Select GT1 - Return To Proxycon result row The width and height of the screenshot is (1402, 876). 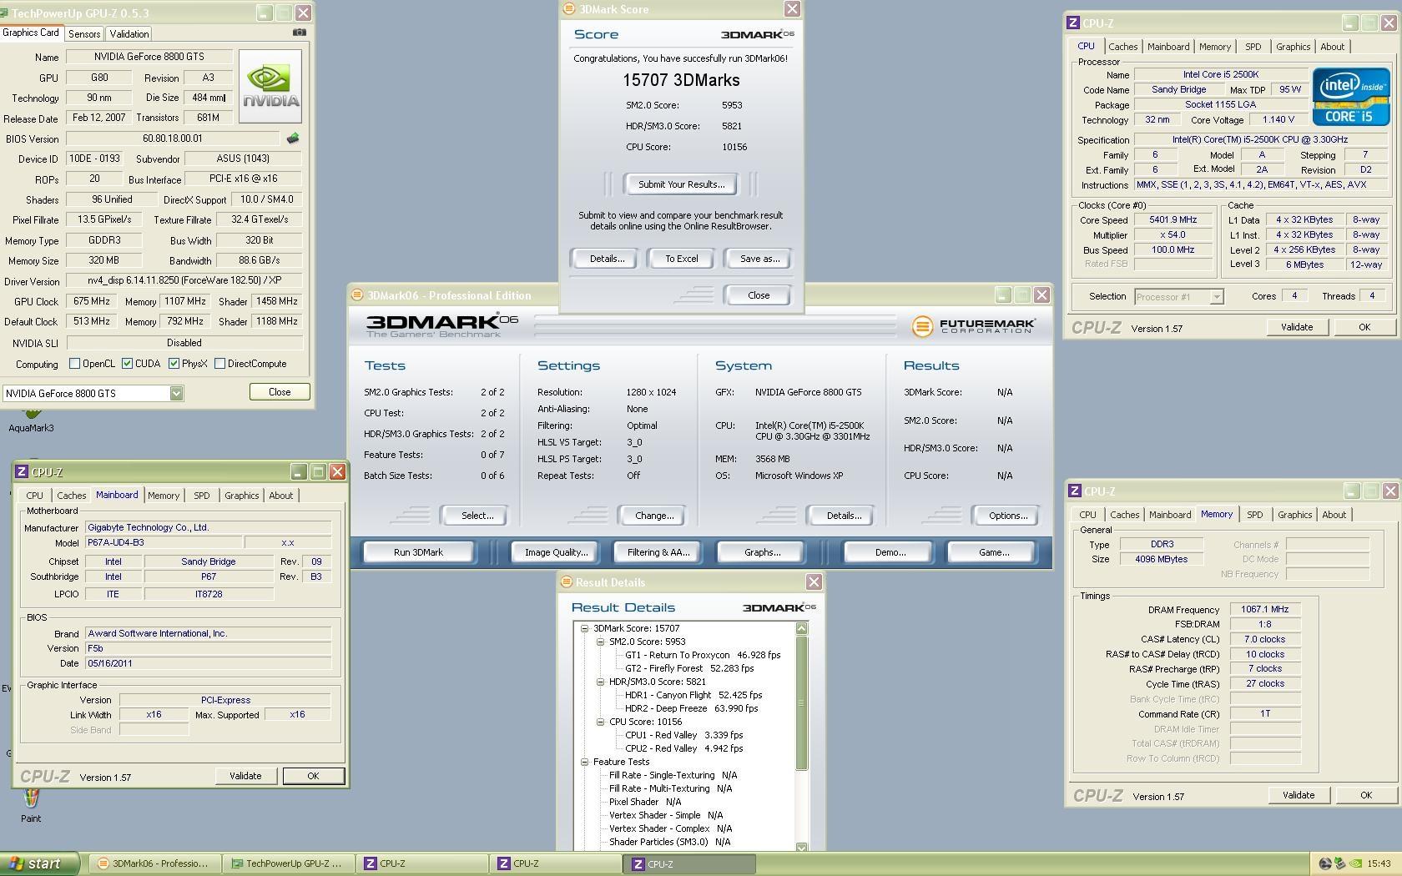(x=703, y=655)
